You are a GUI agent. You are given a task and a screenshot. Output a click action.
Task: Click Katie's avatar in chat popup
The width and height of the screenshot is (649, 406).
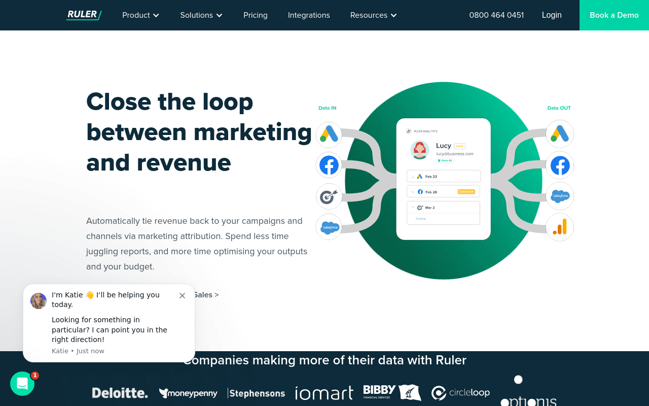tap(39, 301)
